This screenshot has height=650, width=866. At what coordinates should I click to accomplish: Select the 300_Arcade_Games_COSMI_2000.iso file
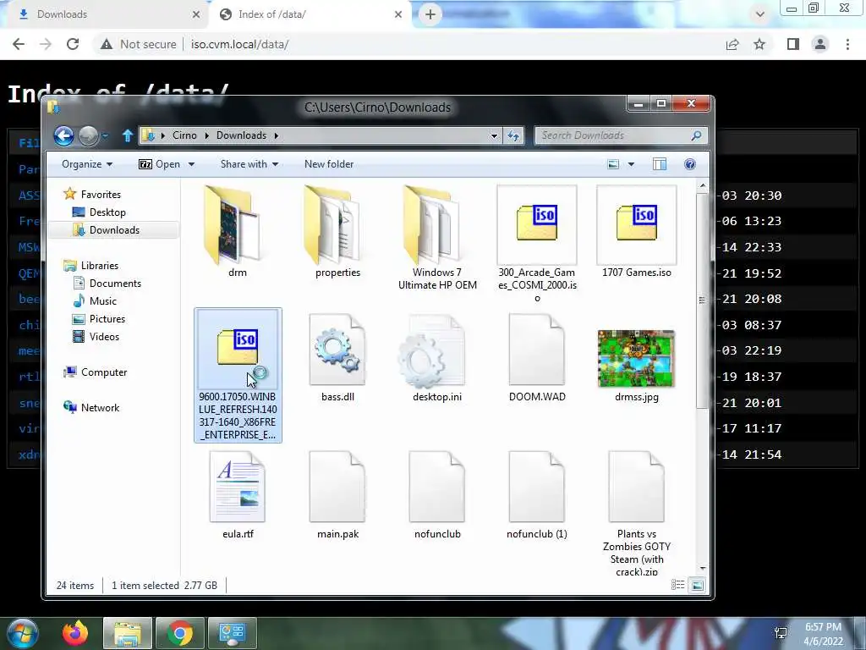(x=537, y=243)
